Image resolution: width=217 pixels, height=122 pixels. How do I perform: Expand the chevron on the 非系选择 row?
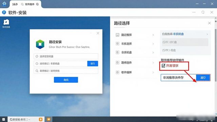click(x=153, y=44)
